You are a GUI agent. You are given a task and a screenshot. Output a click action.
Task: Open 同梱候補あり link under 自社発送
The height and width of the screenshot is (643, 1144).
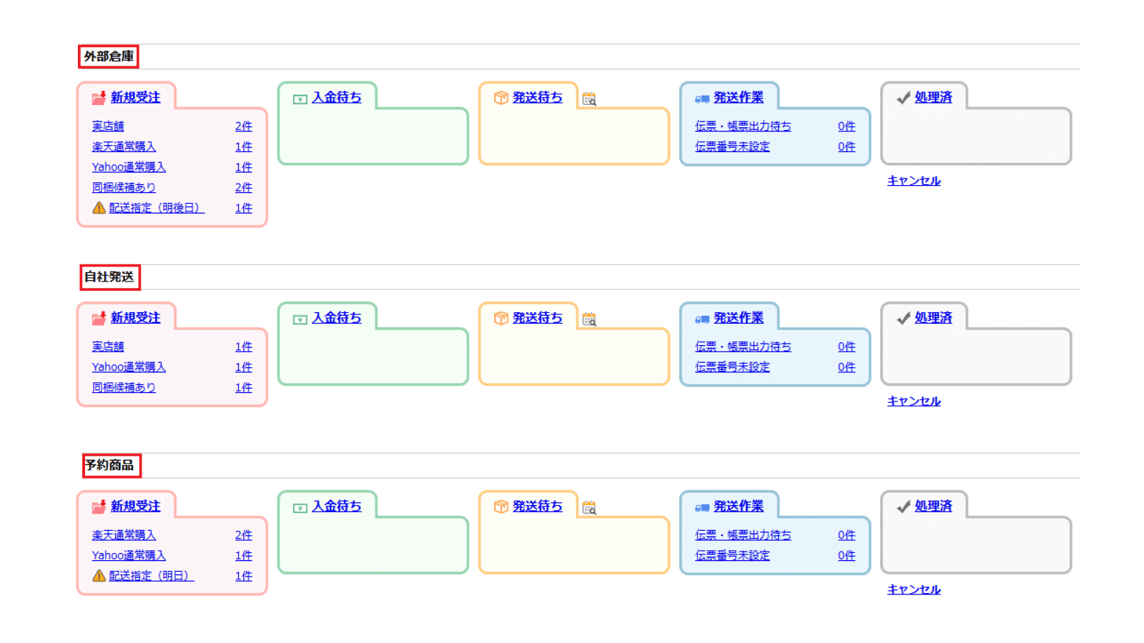click(124, 387)
